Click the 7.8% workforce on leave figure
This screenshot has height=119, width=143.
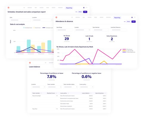(x=52, y=77)
